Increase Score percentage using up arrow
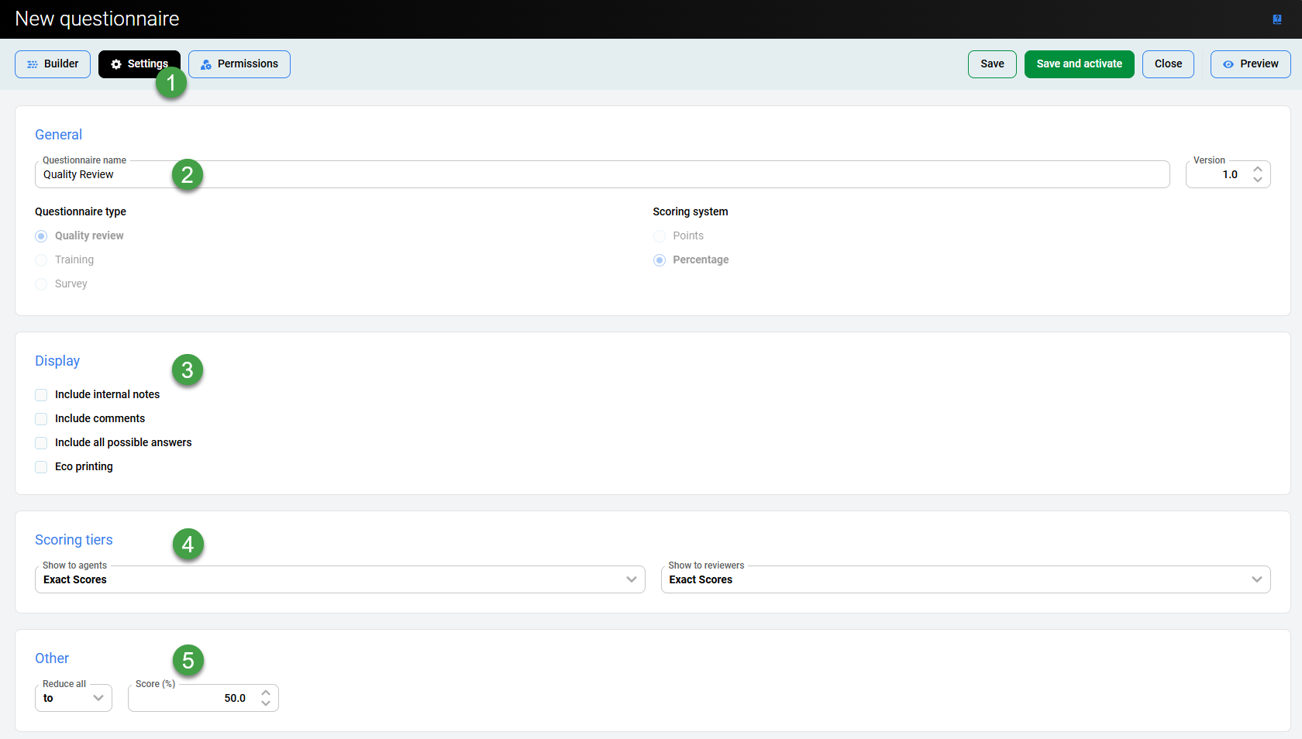Viewport: 1302px width, 739px height. click(x=266, y=693)
